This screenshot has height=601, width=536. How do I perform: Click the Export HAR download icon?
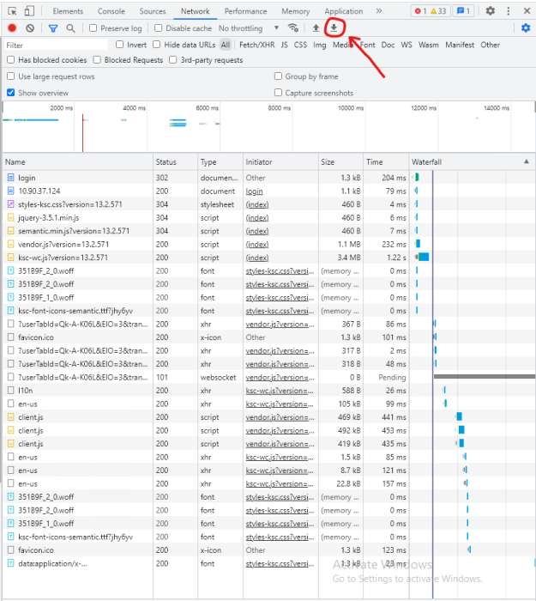click(334, 28)
